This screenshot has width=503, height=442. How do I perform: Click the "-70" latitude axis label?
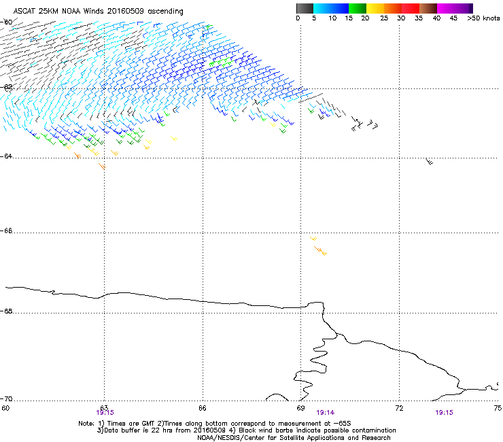6,399
